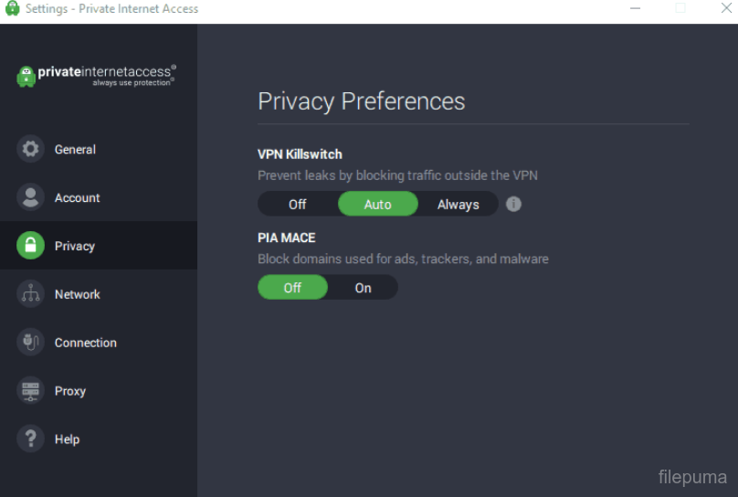This screenshot has width=738, height=497.
Task: Click the General gear icon
Action: [x=30, y=149]
